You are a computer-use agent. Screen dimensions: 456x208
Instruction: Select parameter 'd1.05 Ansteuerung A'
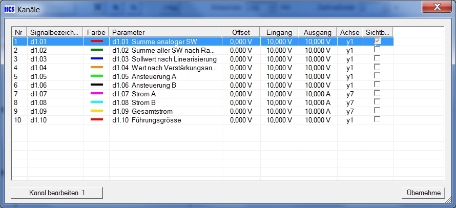(144, 76)
